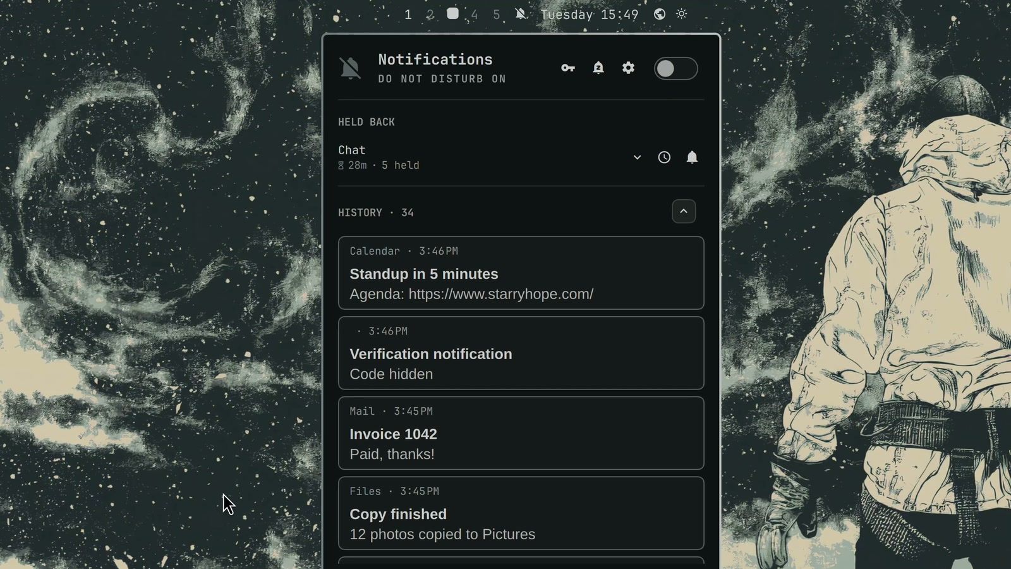
Task: Click the Tuesday 15:49 clock
Action: pos(589,15)
